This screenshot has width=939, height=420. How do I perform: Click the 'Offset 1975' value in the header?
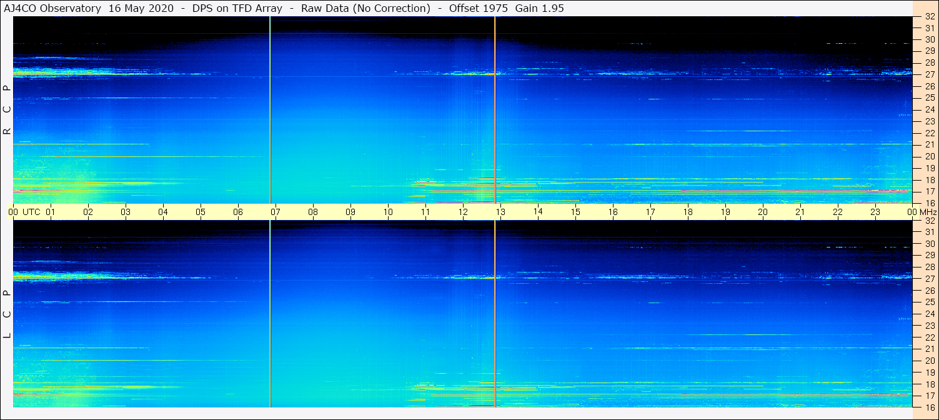(x=479, y=8)
